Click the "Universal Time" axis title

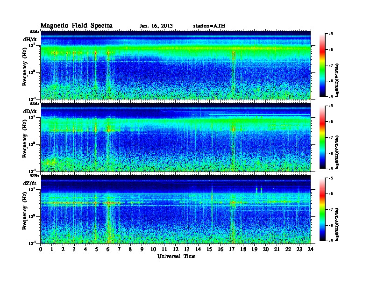176,256
